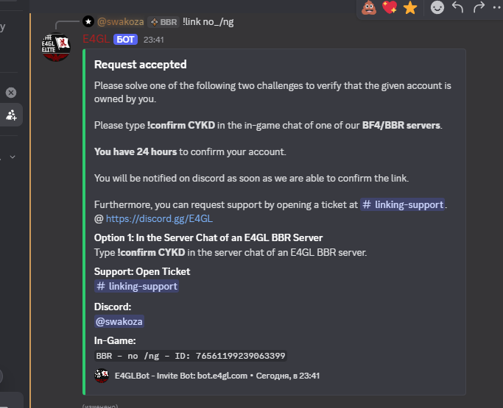The width and height of the screenshot is (503, 408).
Task: Reply to the message with arrow icon
Action: pyautogui.click(x=457, y=8)
